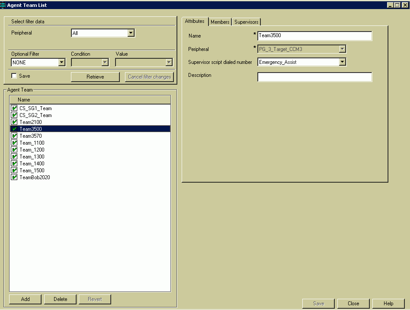This screenshot has height=310, width=410.
Task: Click green check icon beside Team_1100
Action: [x=14, y=143]
